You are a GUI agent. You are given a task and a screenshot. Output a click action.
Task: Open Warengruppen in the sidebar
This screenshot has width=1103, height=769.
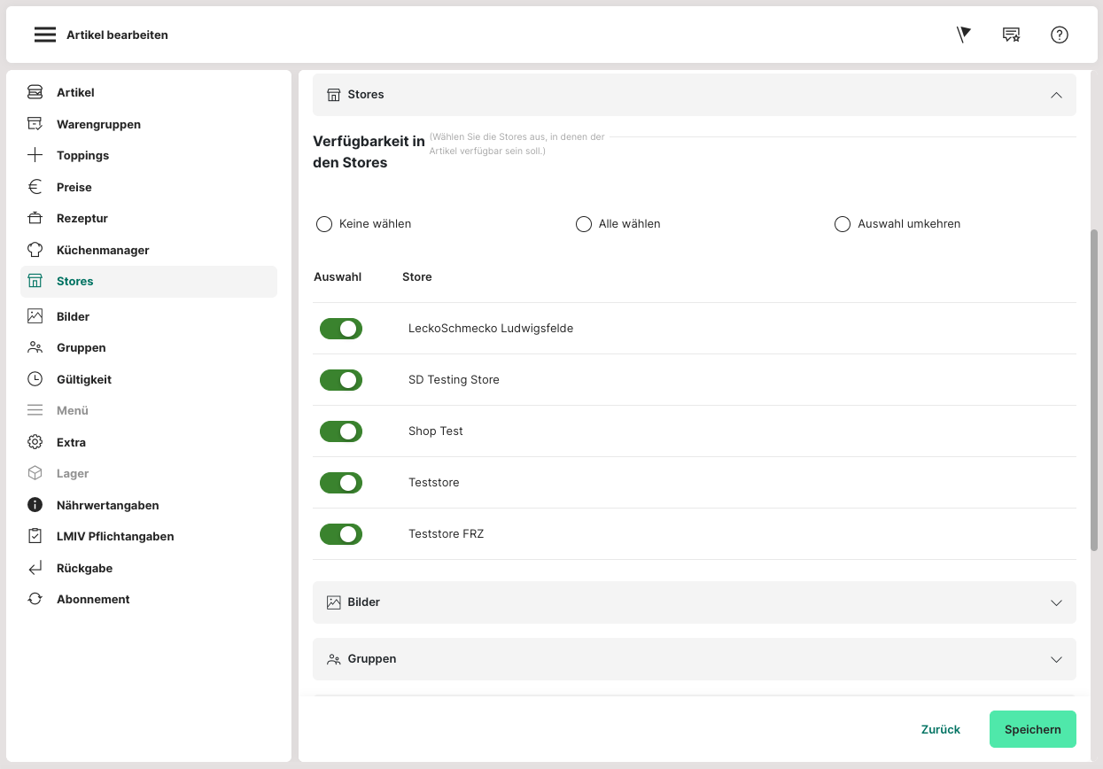point(98,124)
